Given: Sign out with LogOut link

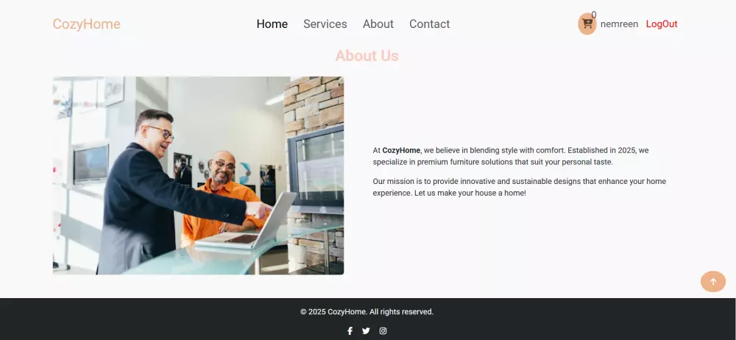Looking at the screenshot, I should tap(662, 24).
